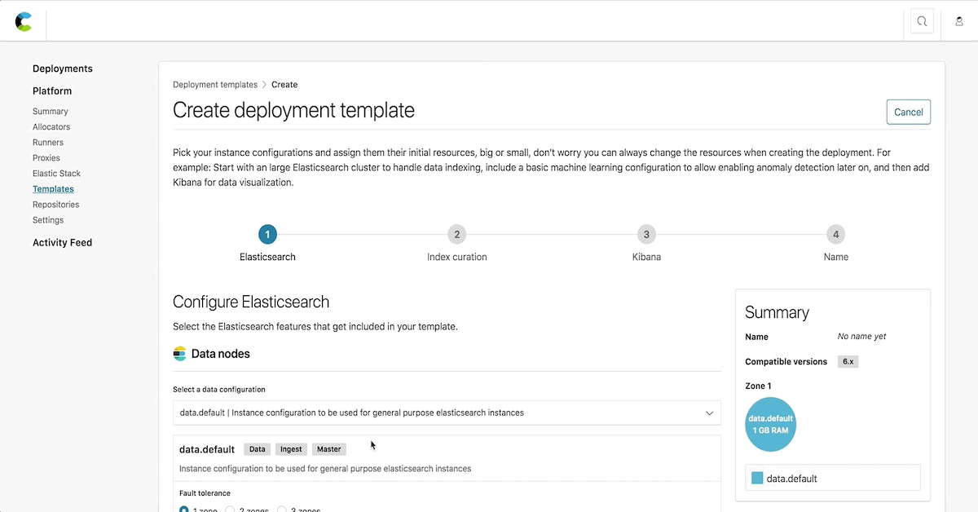Expand the Activity Feed section
Viewport: 978px width, 512px height.
coord(62,242)
